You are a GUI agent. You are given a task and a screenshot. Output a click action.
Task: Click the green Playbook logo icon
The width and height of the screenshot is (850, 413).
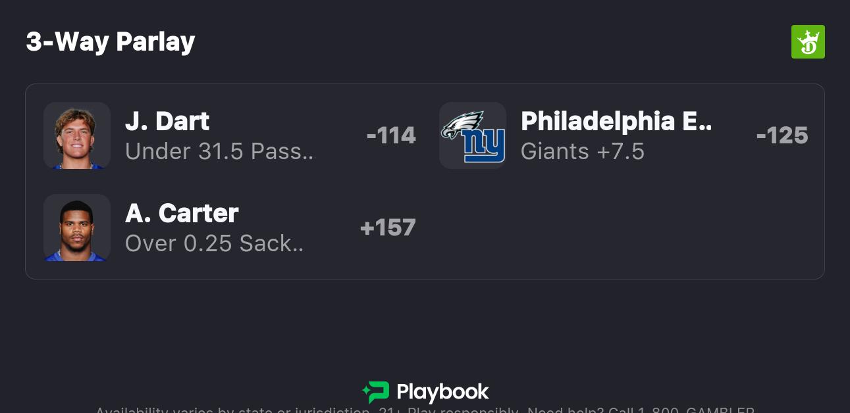point(375,392)
